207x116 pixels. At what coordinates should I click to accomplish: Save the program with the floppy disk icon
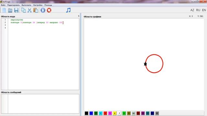16,10
